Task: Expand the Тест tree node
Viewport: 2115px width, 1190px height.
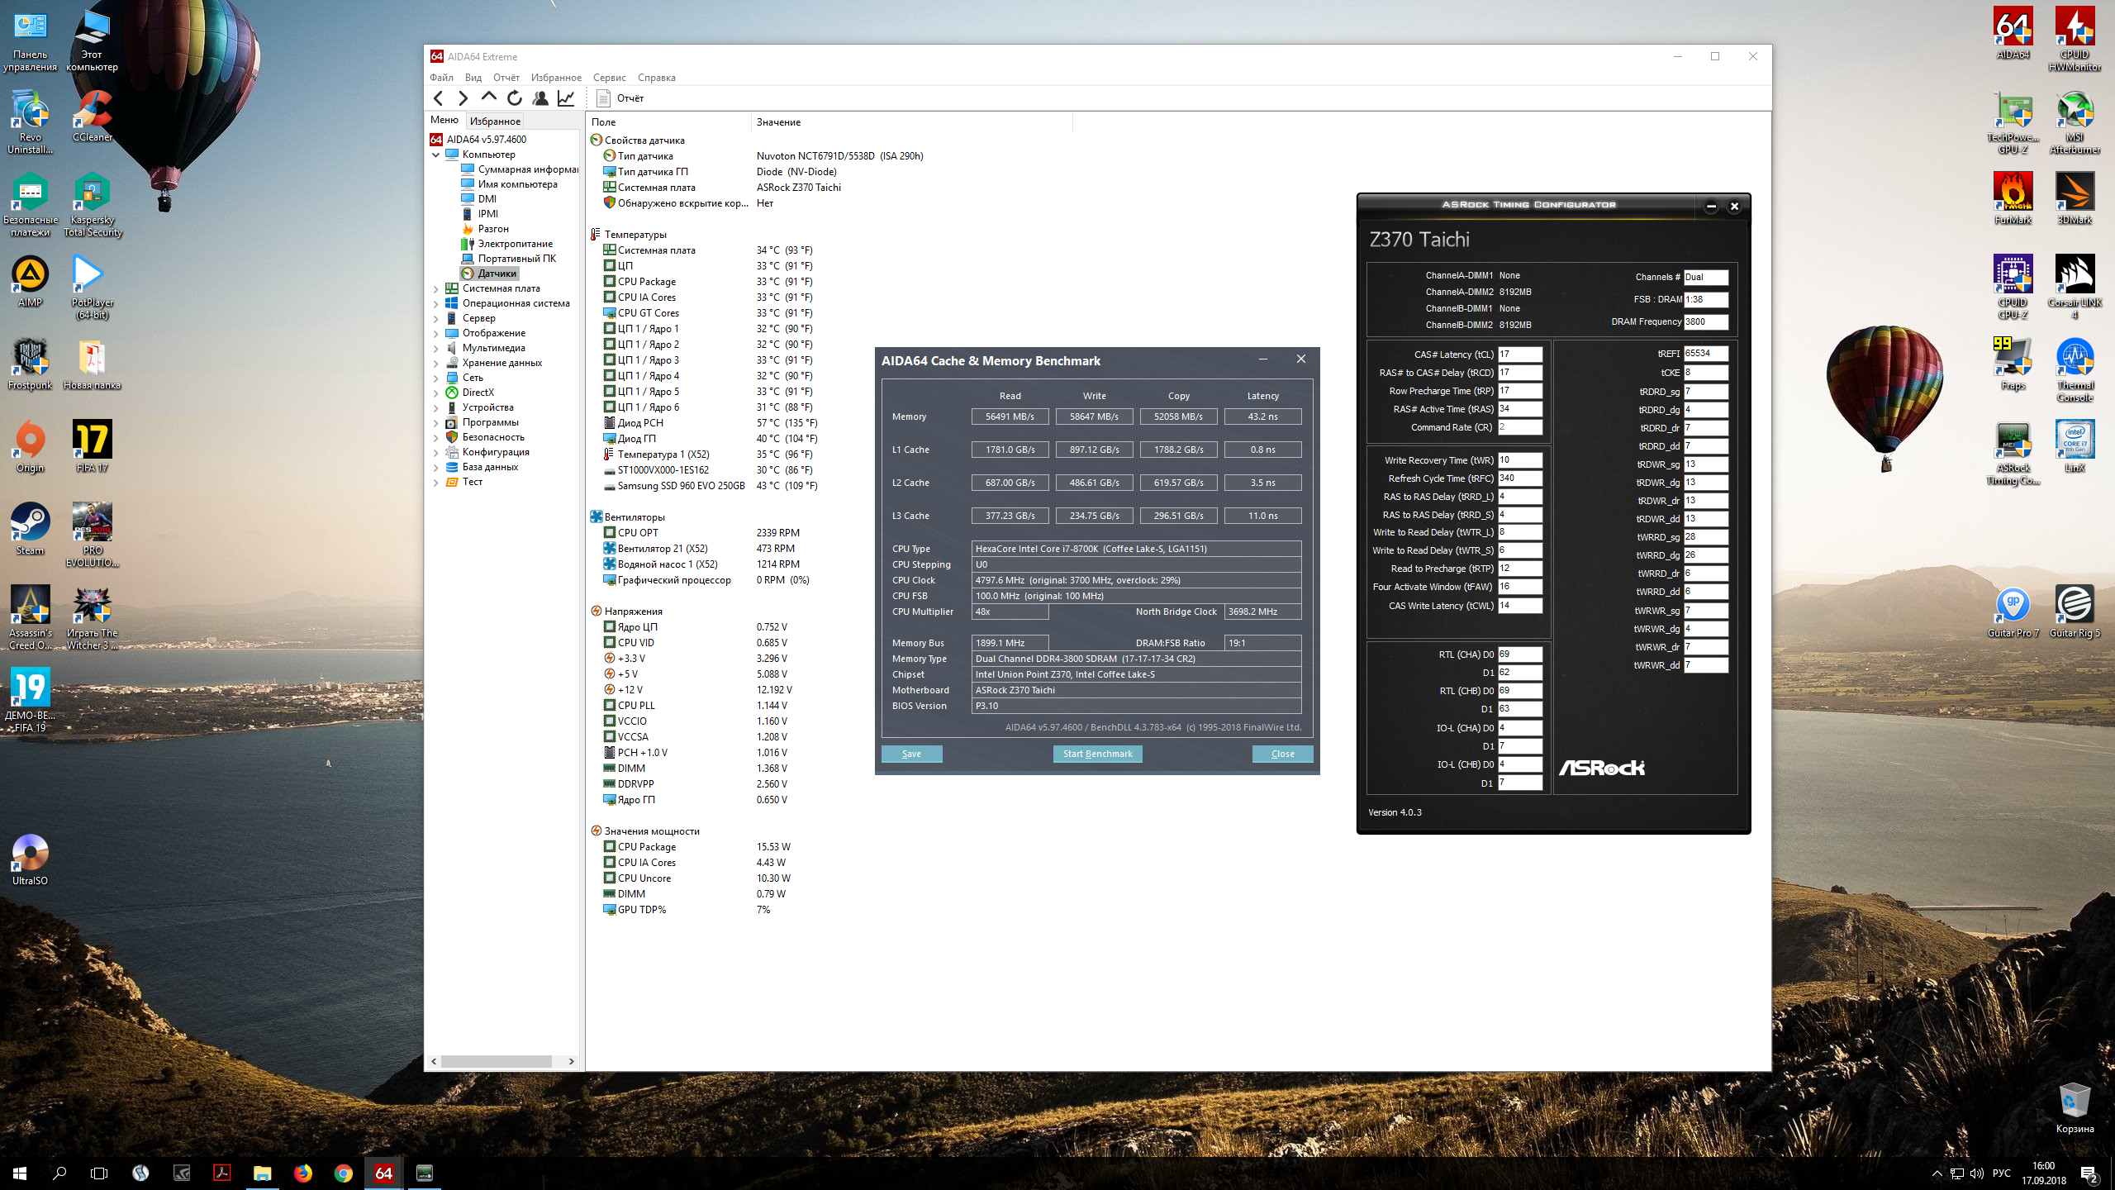Action: click(436, 482)
